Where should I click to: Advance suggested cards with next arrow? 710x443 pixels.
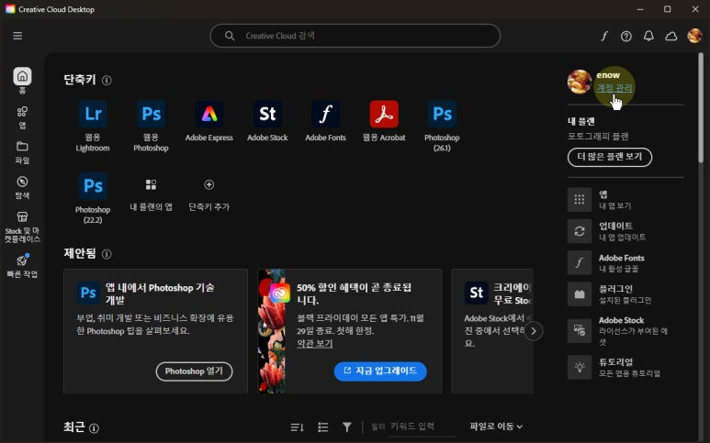534,331
